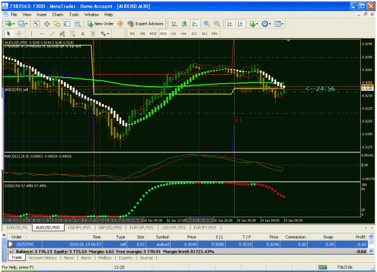Switch to candlestick chart display

(185, 23)
